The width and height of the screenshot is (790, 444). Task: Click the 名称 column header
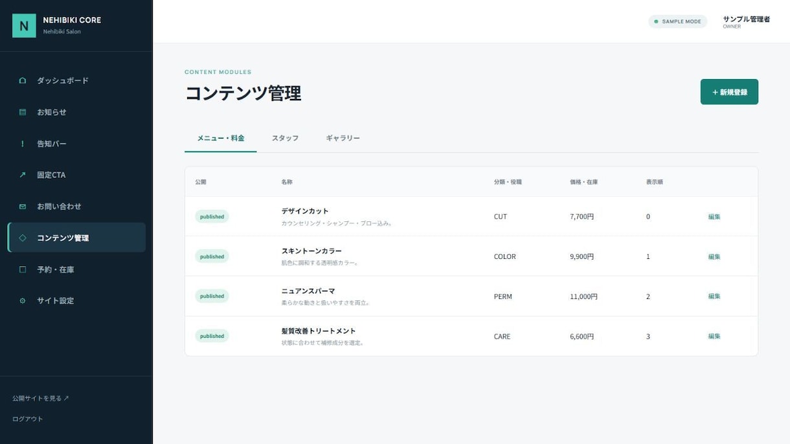[x=287, y=182]
